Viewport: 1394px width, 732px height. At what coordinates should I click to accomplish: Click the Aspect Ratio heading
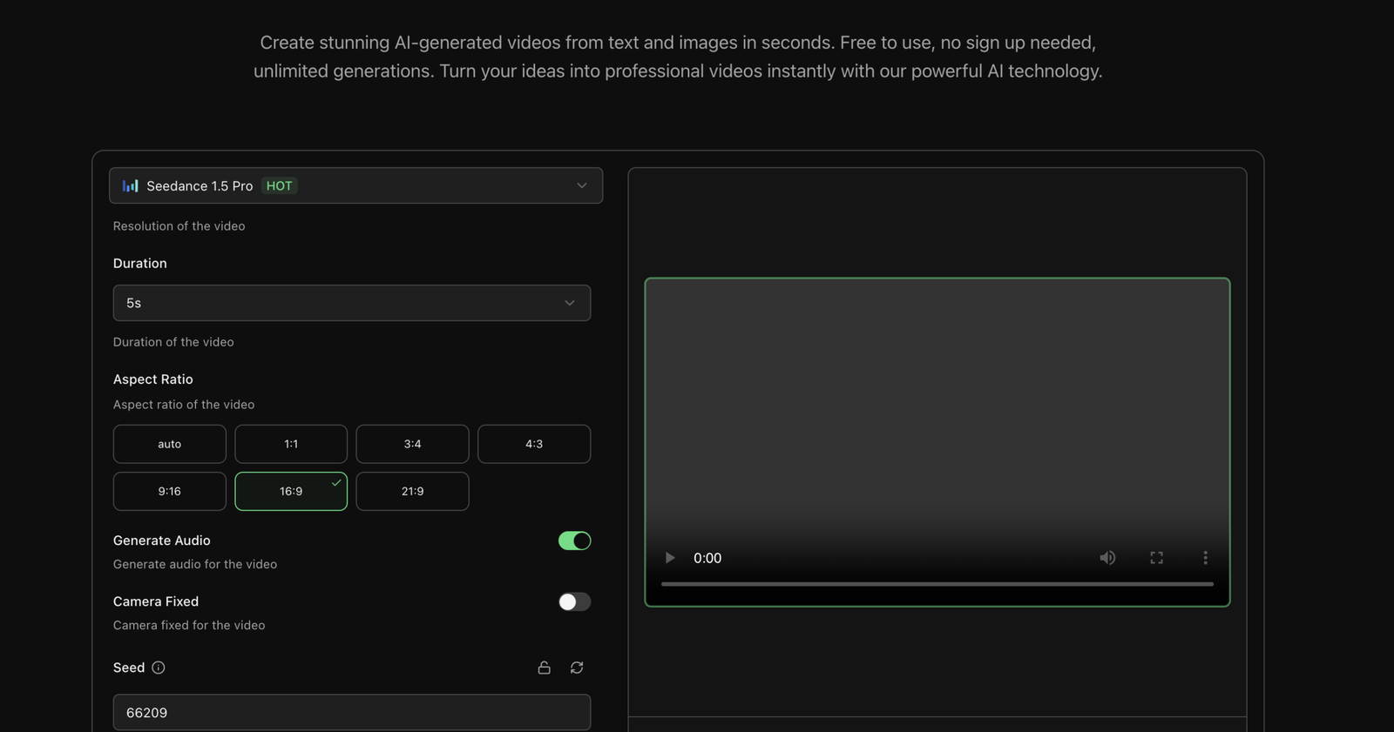pyautogui.click(x=153, y=379)
